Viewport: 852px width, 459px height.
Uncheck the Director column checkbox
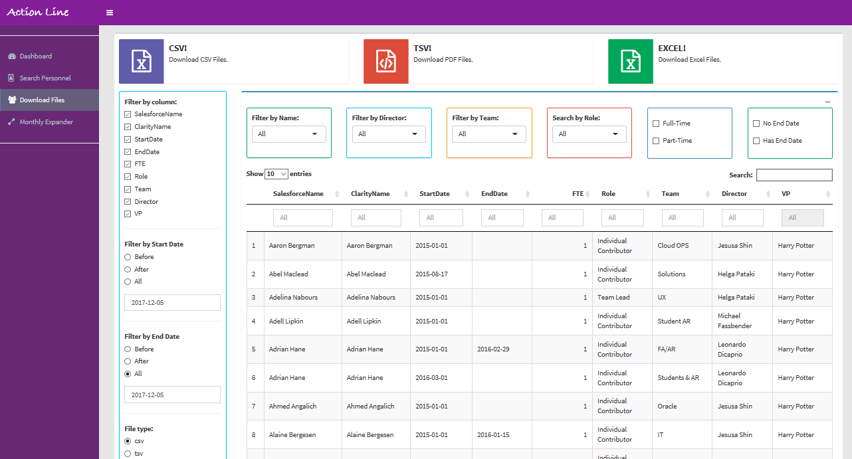click(128, 202)
